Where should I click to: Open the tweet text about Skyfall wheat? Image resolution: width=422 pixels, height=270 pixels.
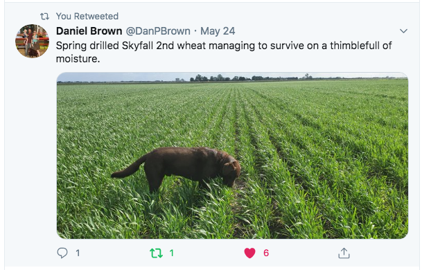click(x=224, y=52)
